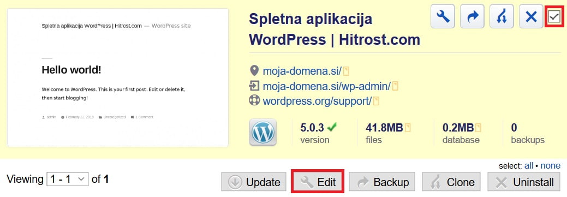Click the X uninstall icon at top
This screenshot has height=197, width=567.
coord(531,16)
